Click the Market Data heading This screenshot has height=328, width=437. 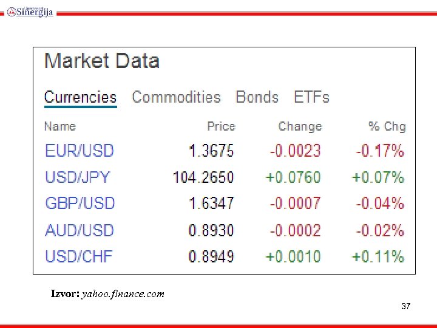coord(102,61)
